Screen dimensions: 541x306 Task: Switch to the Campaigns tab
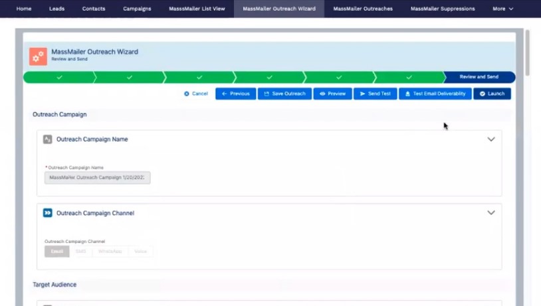[x=137, y=9]
